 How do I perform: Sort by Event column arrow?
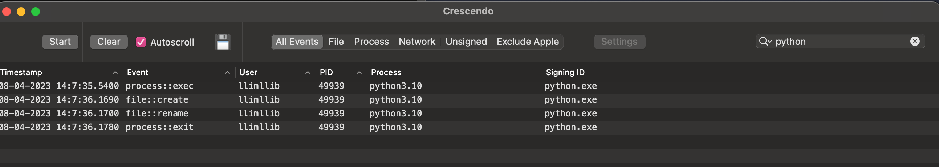pos(227,73)
